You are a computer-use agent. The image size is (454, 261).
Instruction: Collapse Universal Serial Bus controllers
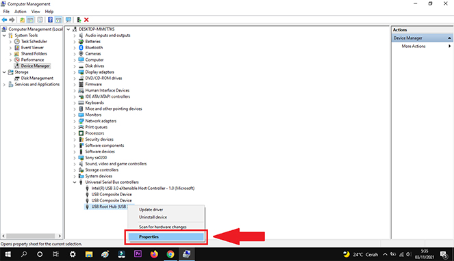[x=75, y=182]
